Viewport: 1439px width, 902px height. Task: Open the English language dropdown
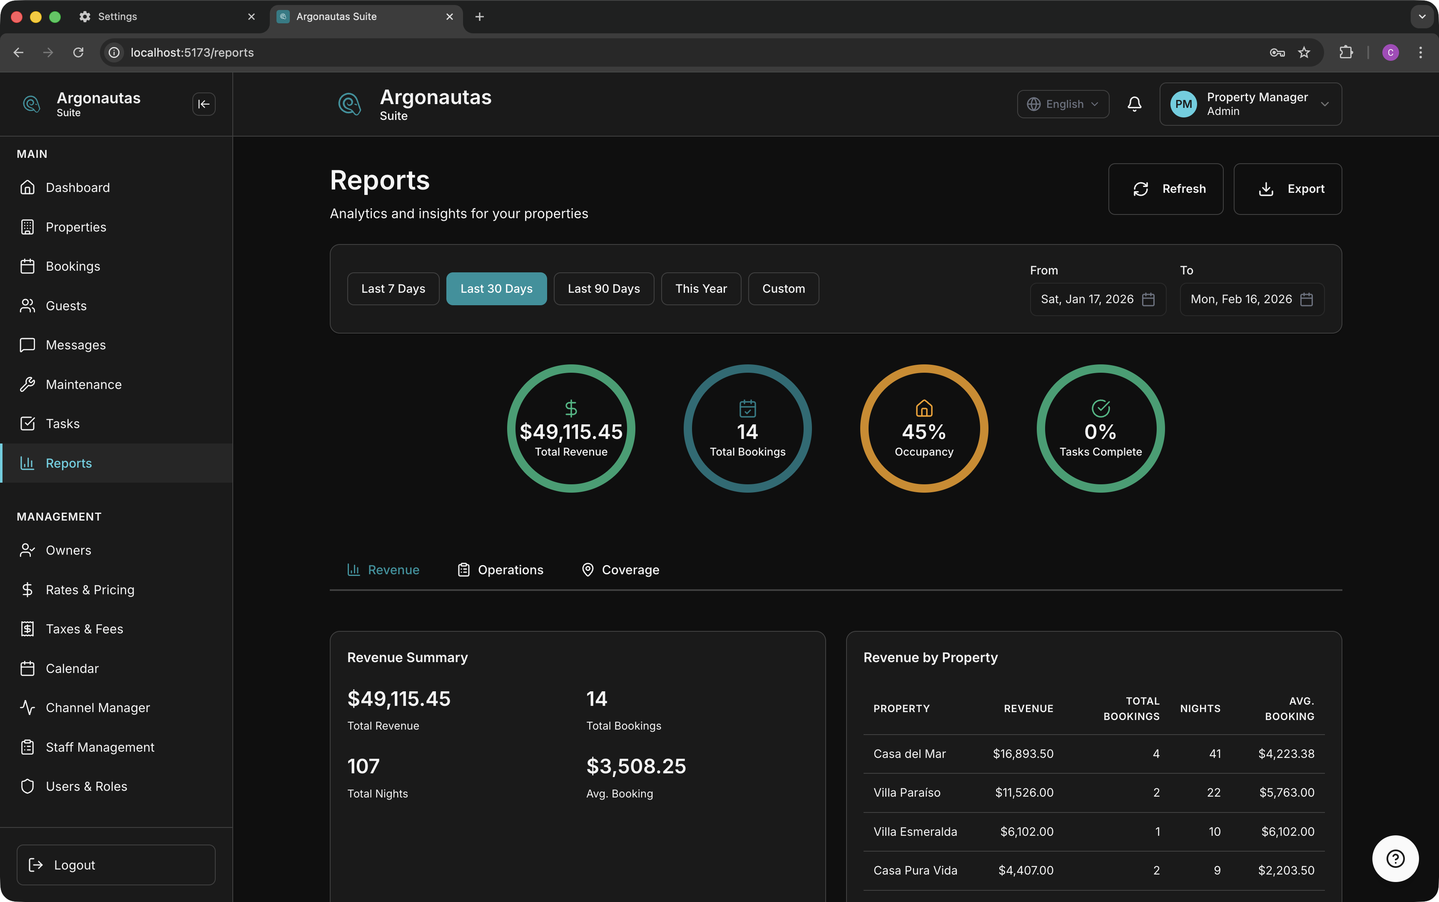pyautogui.click(x=1063, y=105)
